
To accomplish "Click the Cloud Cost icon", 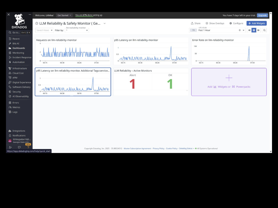I will pos(10,73).
